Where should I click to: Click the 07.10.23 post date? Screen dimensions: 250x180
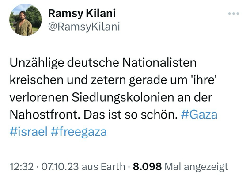click(60, 166)
